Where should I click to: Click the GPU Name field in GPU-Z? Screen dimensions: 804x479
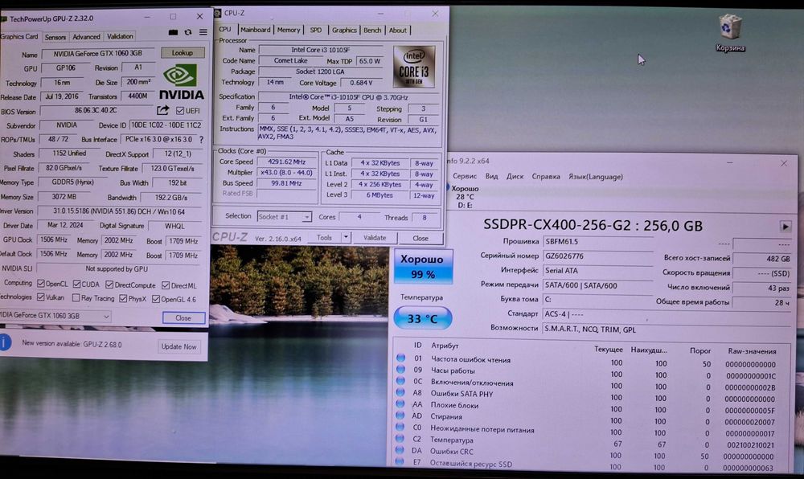tap(98, 53)
